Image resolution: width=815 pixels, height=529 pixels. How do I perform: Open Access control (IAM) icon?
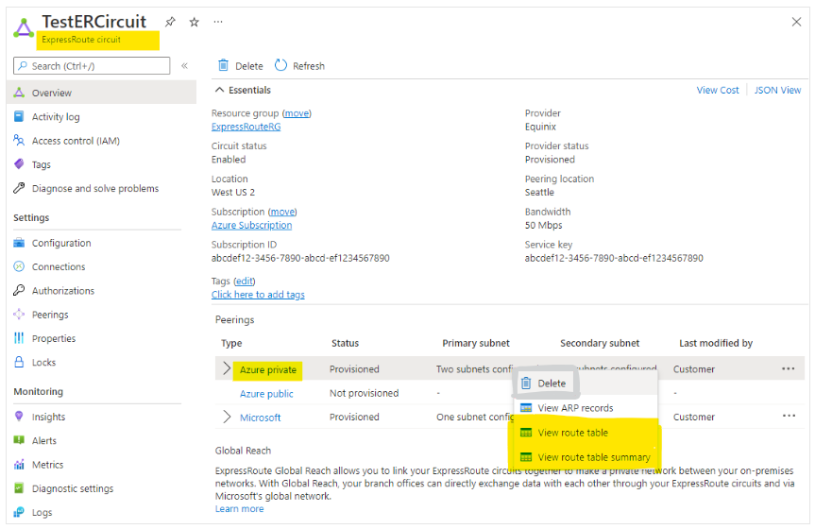[x=19, y=140]
